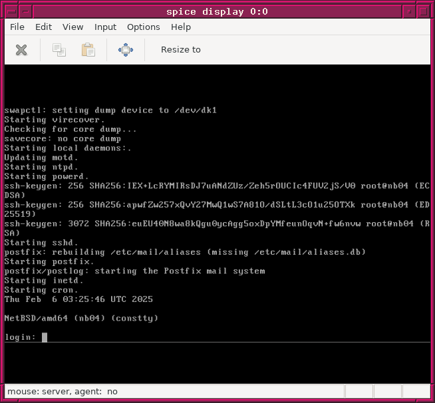Click the 'mouse: server, agent: no' status text
This screenshot has height=403, width=435.
click(63, 392)
